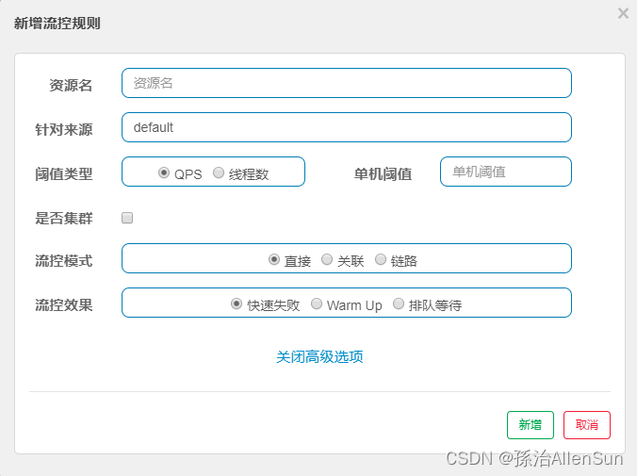This screenshot has width=637, height=476.
Task: Click the 新增流控规则 dialog title
Action: [57, 24]
